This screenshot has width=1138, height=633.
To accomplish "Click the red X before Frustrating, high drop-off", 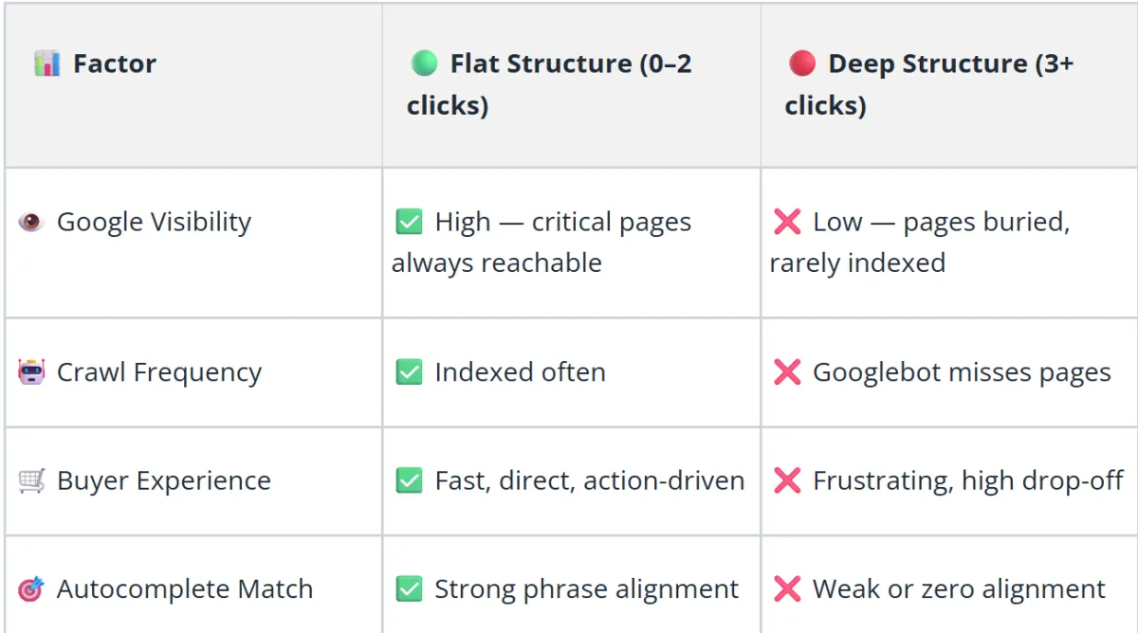I will 787,480.
